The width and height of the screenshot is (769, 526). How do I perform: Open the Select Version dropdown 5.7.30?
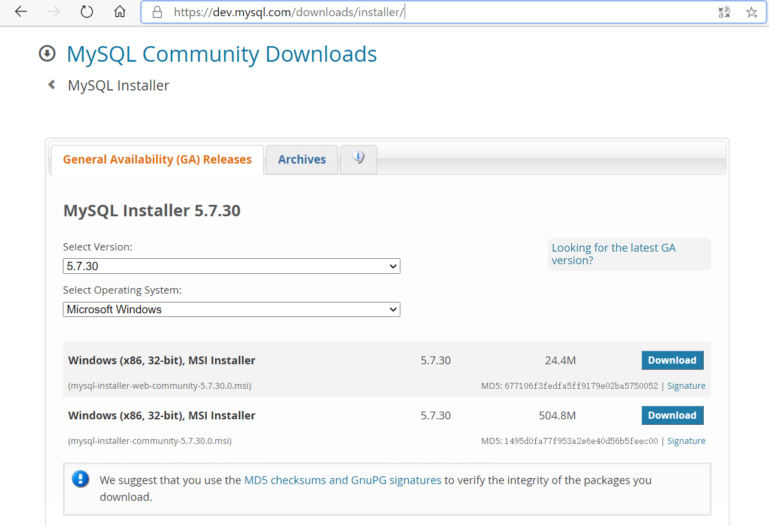click(x=231, y=266)
